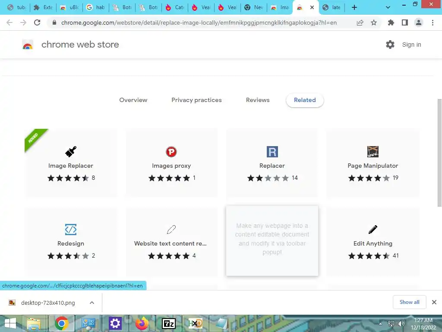Open the Replacer blue R icon

[272, 152]
